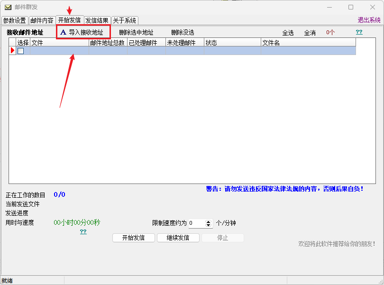Click the ?? link below elapsed time

[83, 231]
